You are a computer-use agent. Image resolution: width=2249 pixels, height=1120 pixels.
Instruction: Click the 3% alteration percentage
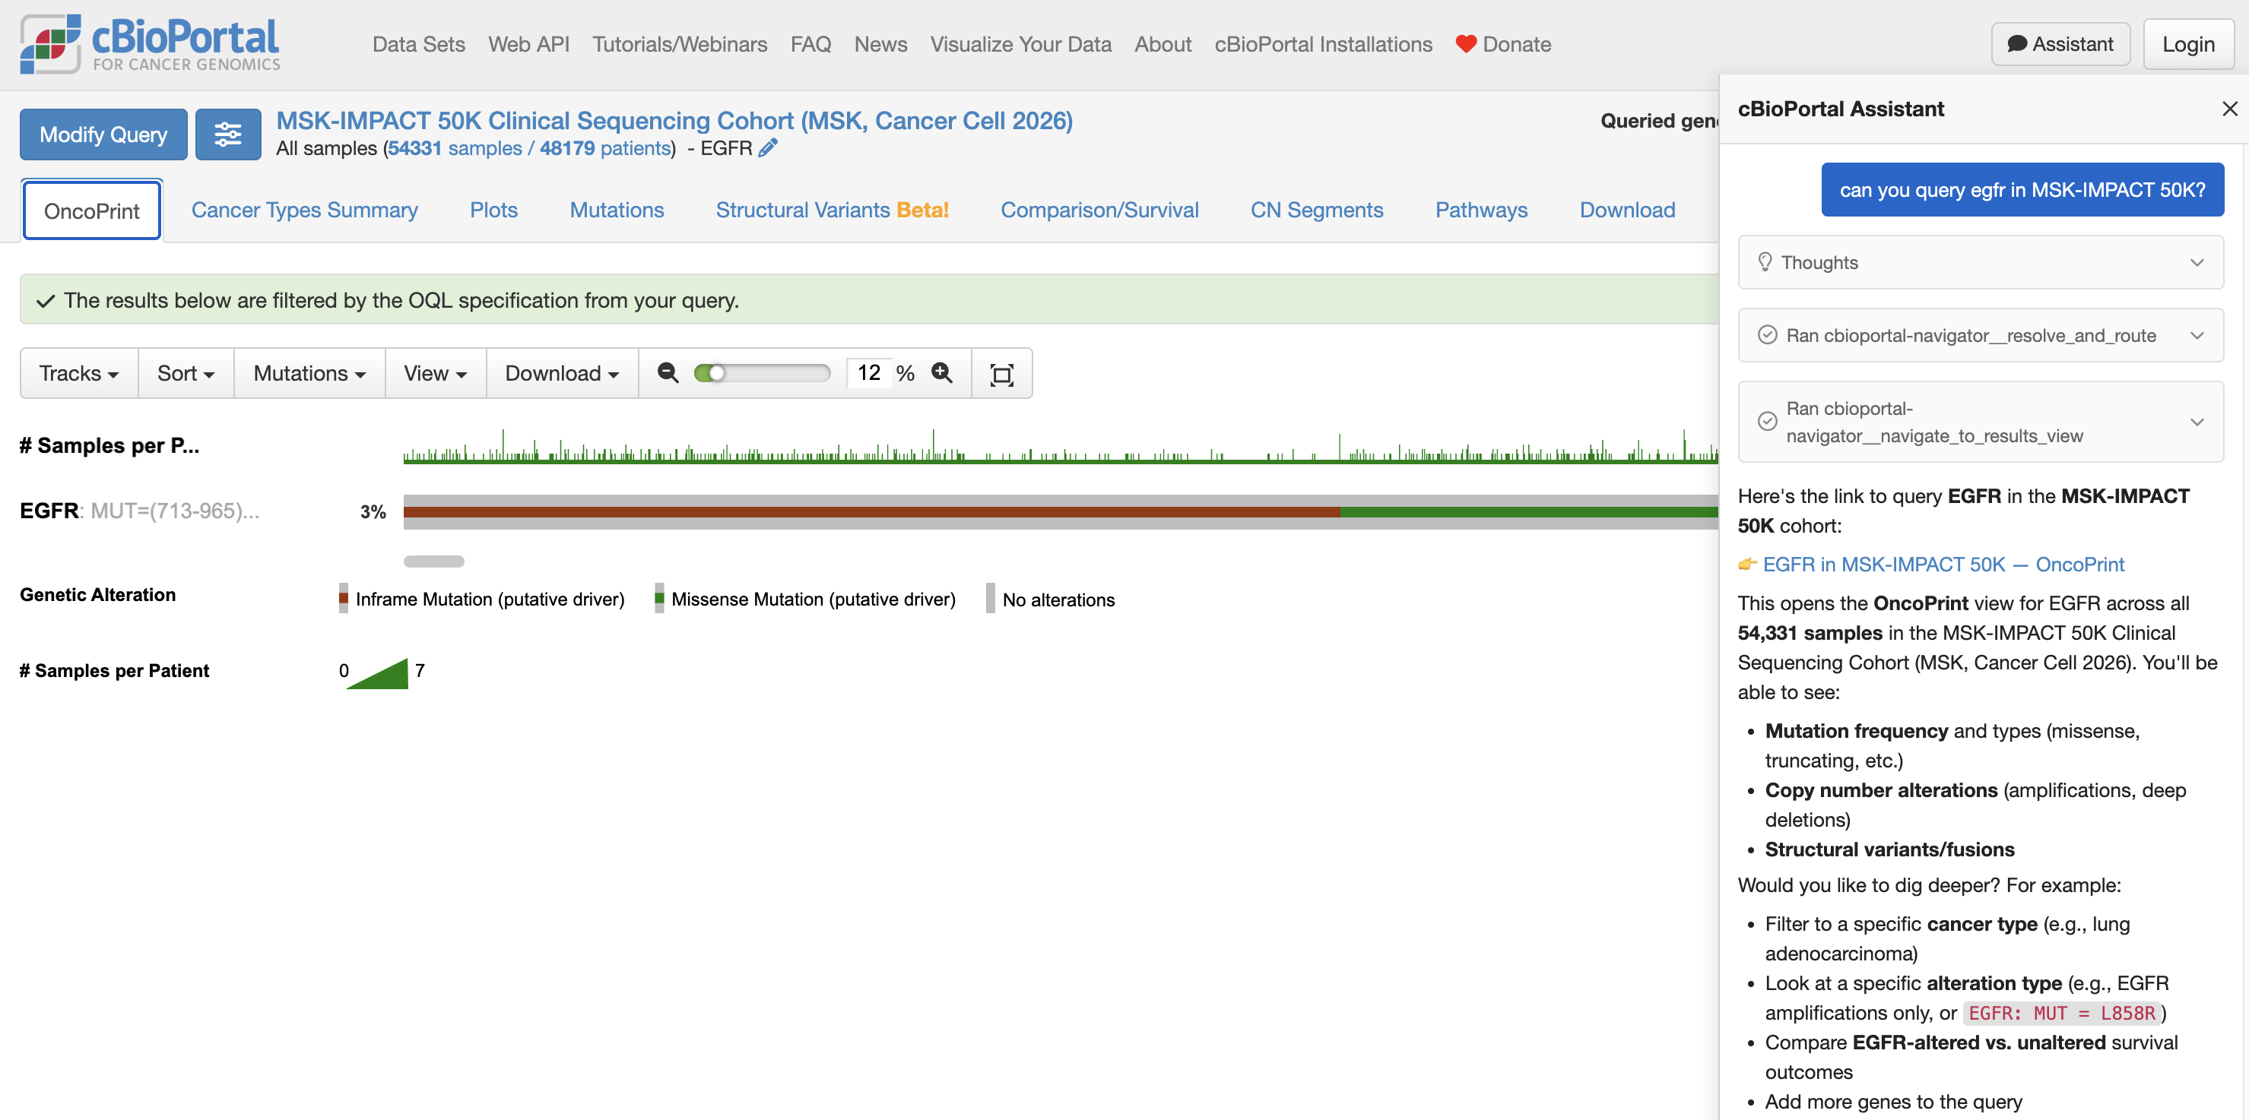click(373, 512)
